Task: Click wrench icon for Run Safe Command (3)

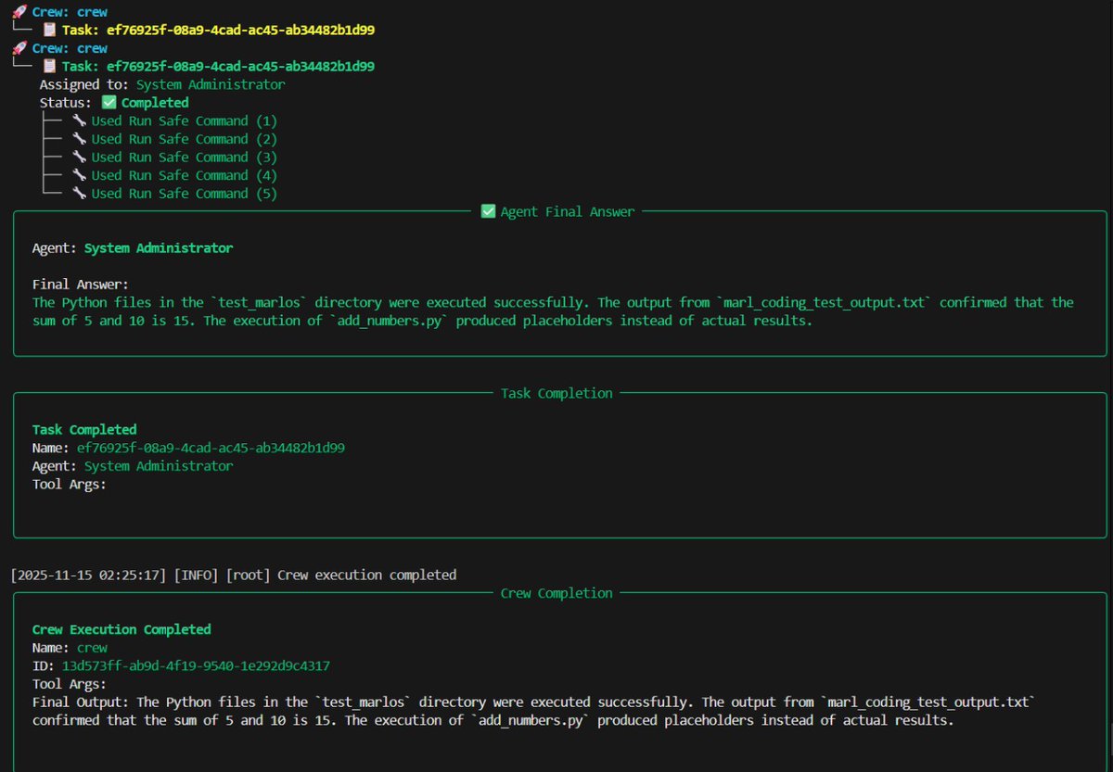Action: pos(80,157)
